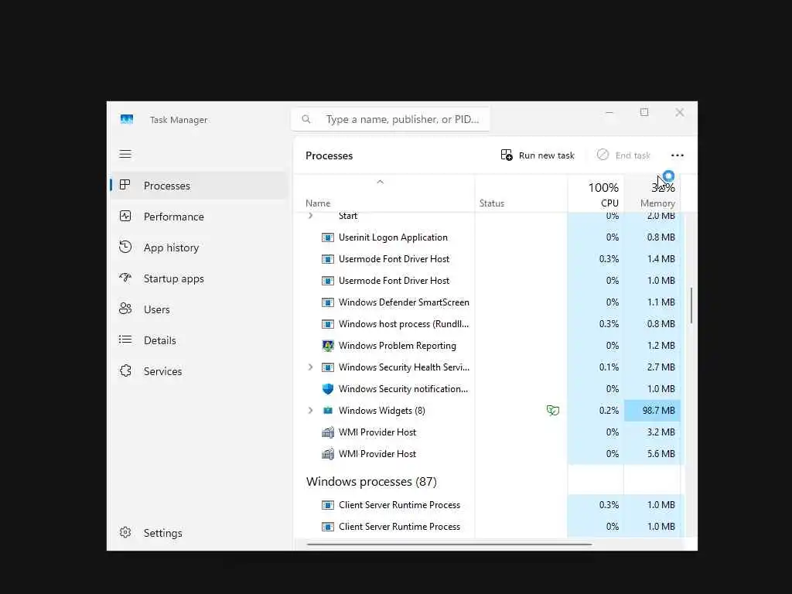Click the Run new task button
Screen dimensions: 792x594
coord(538,155)
